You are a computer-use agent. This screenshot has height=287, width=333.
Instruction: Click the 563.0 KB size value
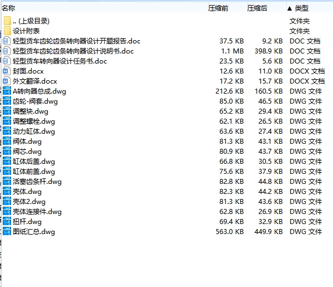(229, 231)
